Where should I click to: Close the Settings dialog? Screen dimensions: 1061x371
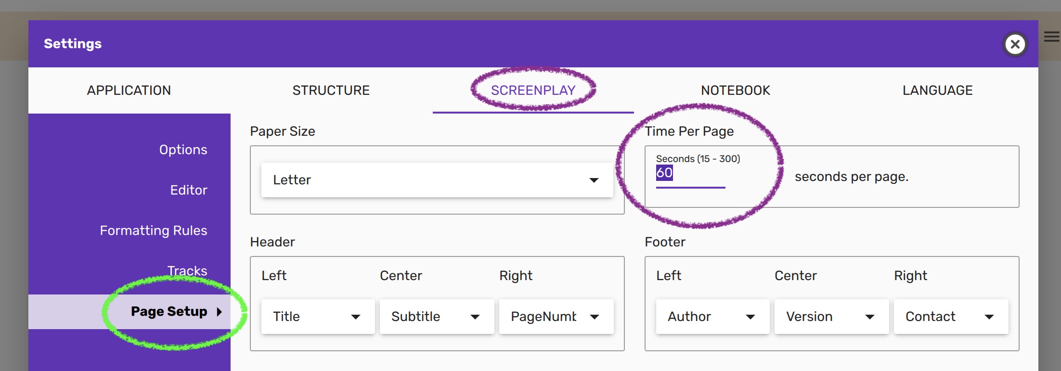click(1015, 44)
